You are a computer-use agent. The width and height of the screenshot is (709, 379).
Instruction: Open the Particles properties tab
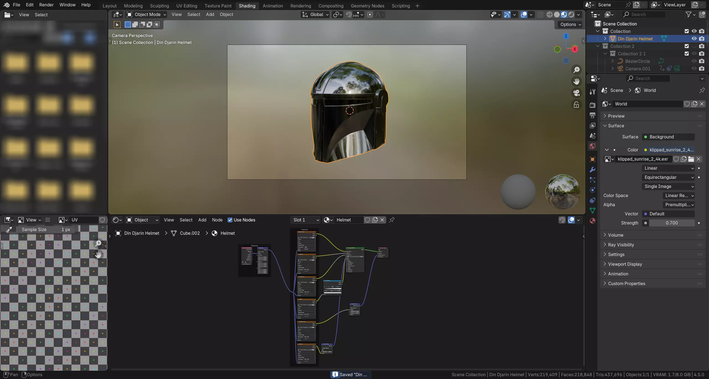pos(592,180)
